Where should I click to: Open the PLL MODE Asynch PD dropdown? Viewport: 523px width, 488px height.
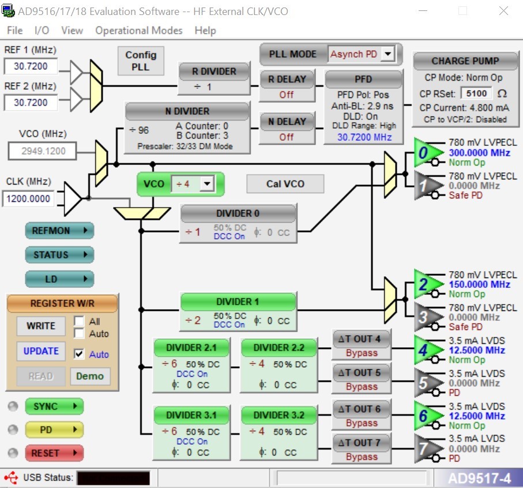[x=388, y=54]
